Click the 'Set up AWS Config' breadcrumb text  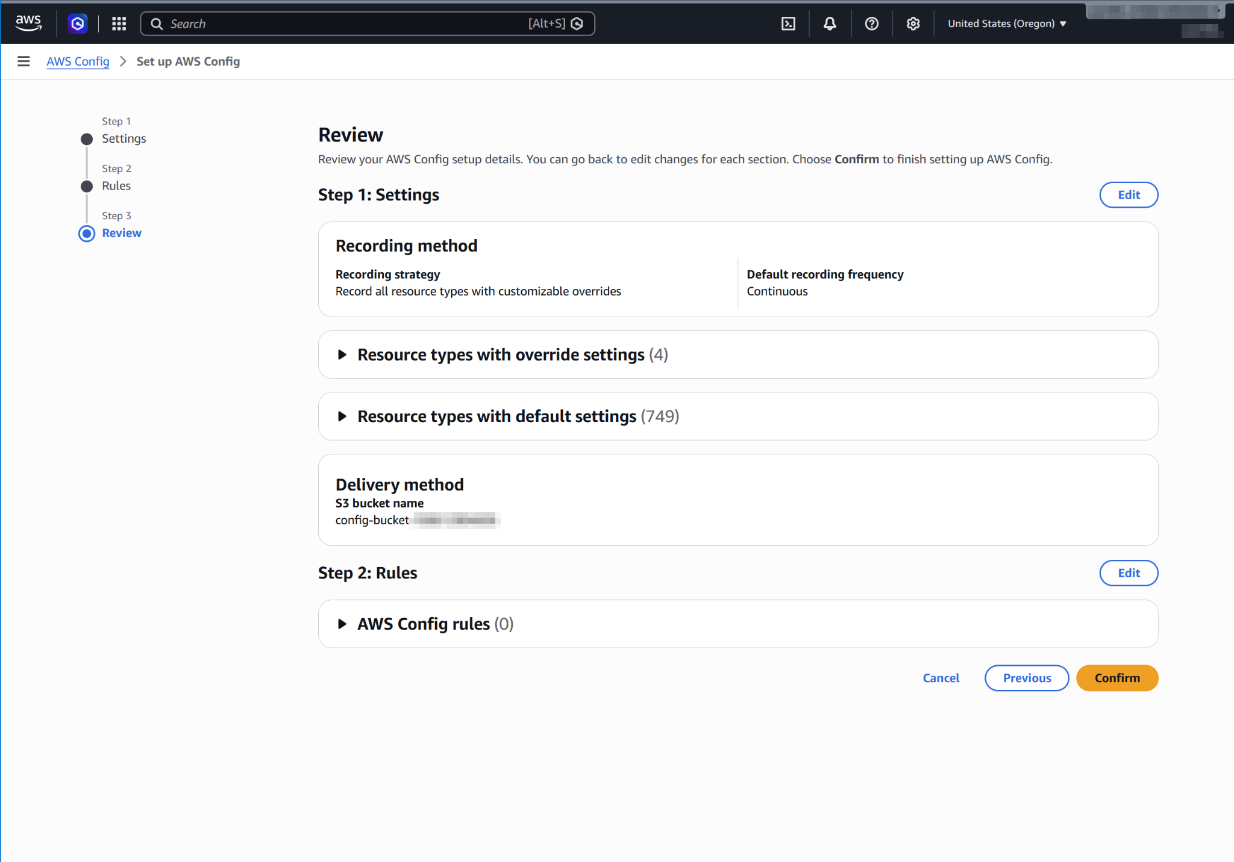[188, 61]
